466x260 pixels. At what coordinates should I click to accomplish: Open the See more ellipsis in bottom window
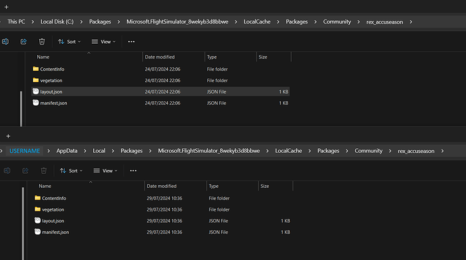pos(133,171)
